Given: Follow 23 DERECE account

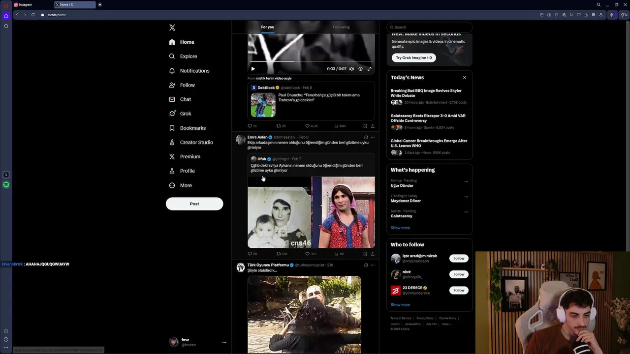Looking at the screenshot, I should 459,290.
